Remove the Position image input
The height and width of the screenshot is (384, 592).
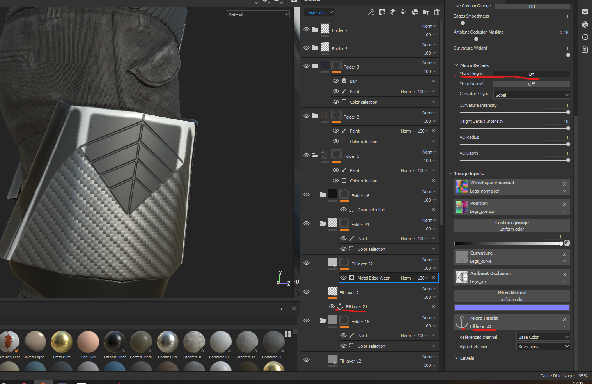564,204
